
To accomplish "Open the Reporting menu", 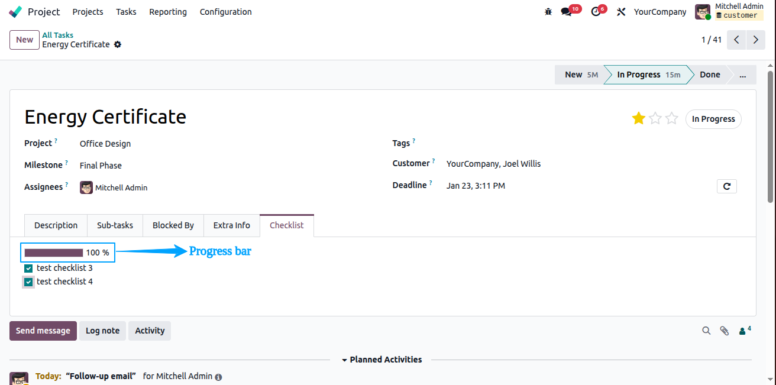I will click(168, 12).
